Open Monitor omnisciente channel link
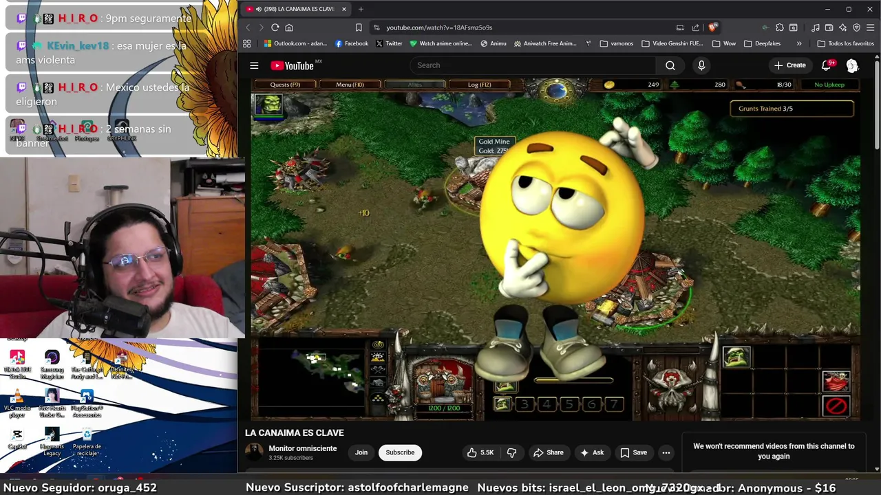This screenshot has height=495, width=881. coord(302,448)
